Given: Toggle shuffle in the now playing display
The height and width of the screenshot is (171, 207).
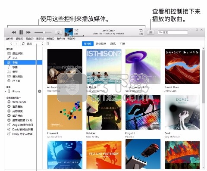Looking at the screenshot, I should tap(76, 30).
